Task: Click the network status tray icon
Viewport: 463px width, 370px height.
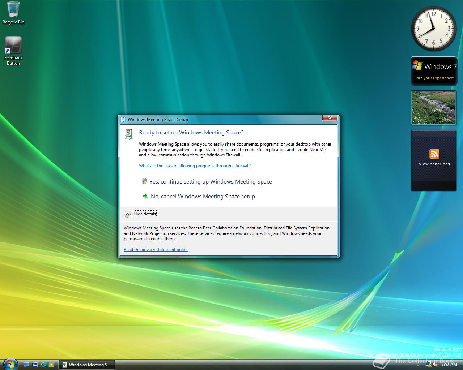Action: 428,365
